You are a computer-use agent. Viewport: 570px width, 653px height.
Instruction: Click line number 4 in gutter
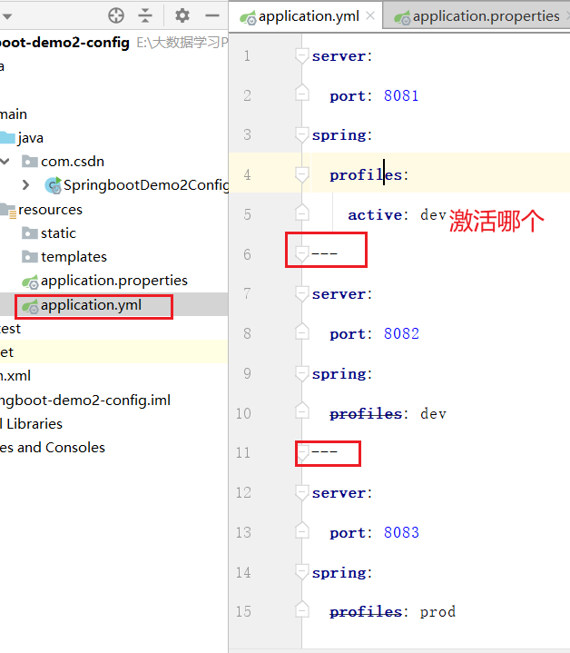pyautogui.click(x=247, y=175)
